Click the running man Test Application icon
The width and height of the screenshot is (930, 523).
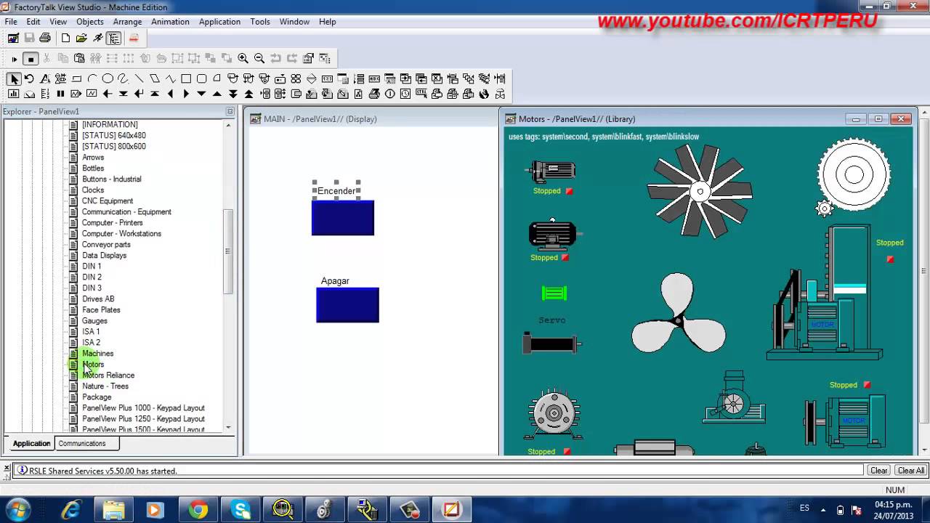tap(98, 38)
